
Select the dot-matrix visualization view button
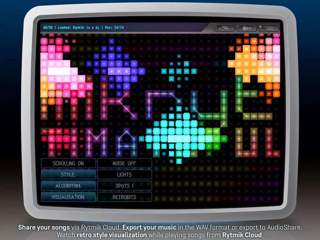coord(269,28)
